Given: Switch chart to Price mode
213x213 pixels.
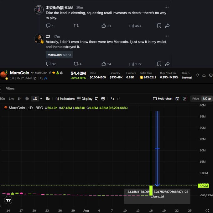Looking at the screenshot, I should (195, 99).
